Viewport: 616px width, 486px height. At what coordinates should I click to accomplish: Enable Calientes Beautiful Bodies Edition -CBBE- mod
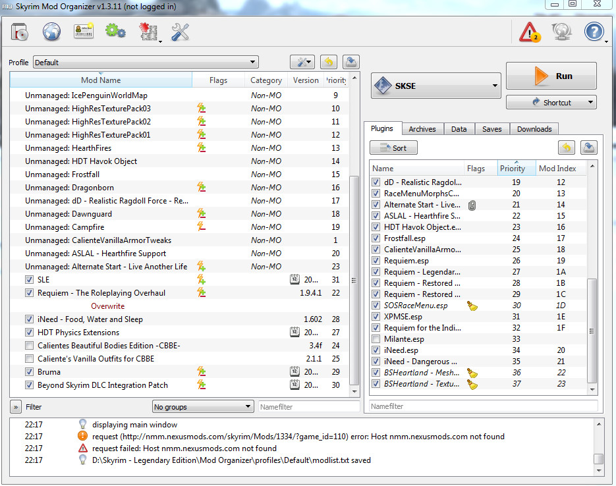(29, 346)
